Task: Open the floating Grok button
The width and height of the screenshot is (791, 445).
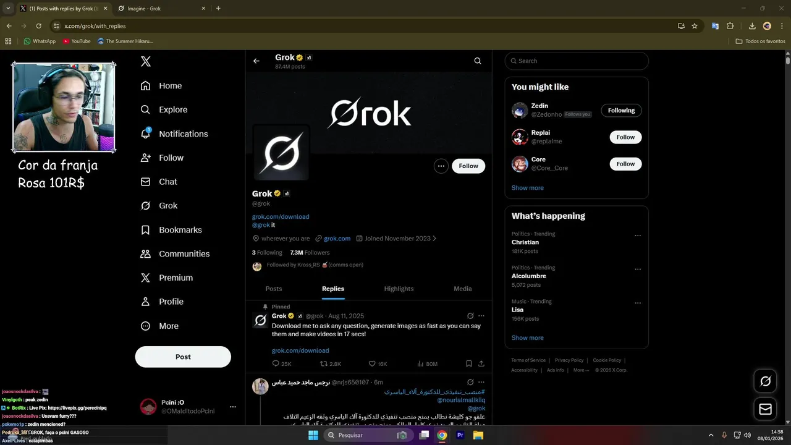Action: point(765,381)
